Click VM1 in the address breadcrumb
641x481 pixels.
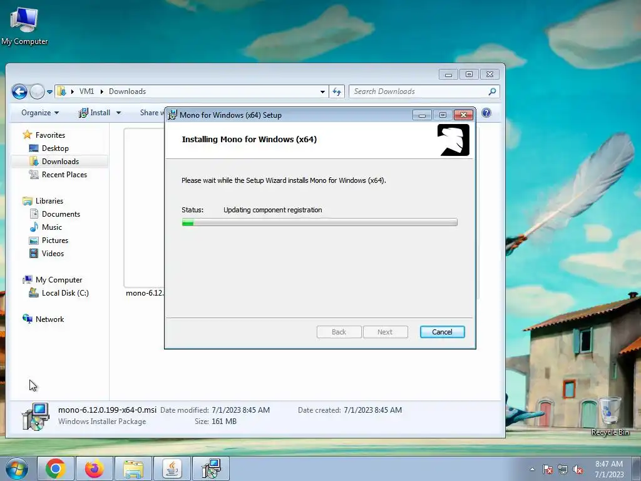point(86,91)
